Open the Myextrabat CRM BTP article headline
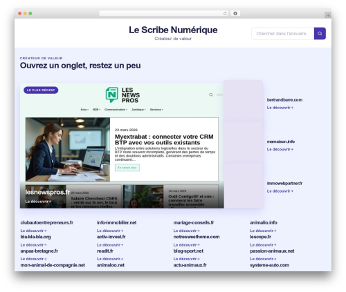The height and width of the screenshot is (292, 346). pyautogui.click(x=164, y=139)
